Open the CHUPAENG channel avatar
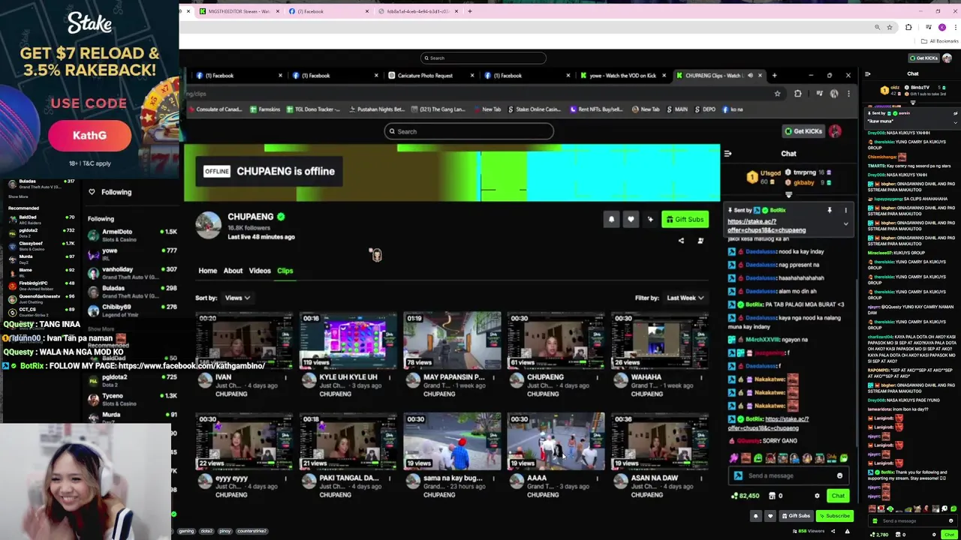Viewport: 961px width, 540px height. pyautogui.click(x=209, y=226)
